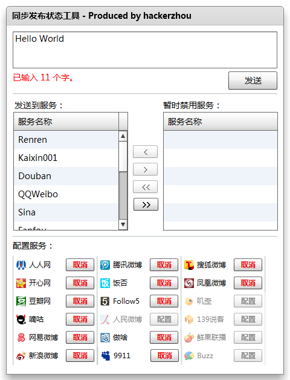290x380 pixels.
Task: Click the 9911 service icon
Action: pyautogui.click(x=106, y=356)
